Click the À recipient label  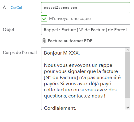pyautogui.click(x=4, y=7)
